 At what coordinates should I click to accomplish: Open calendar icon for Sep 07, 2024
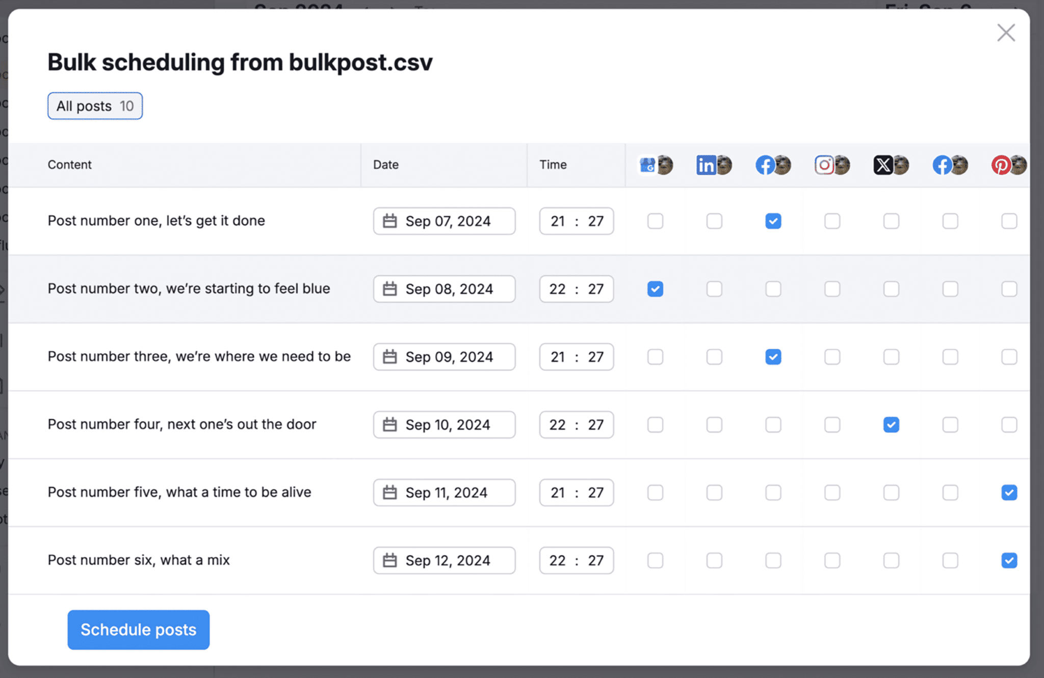(390, 221)
